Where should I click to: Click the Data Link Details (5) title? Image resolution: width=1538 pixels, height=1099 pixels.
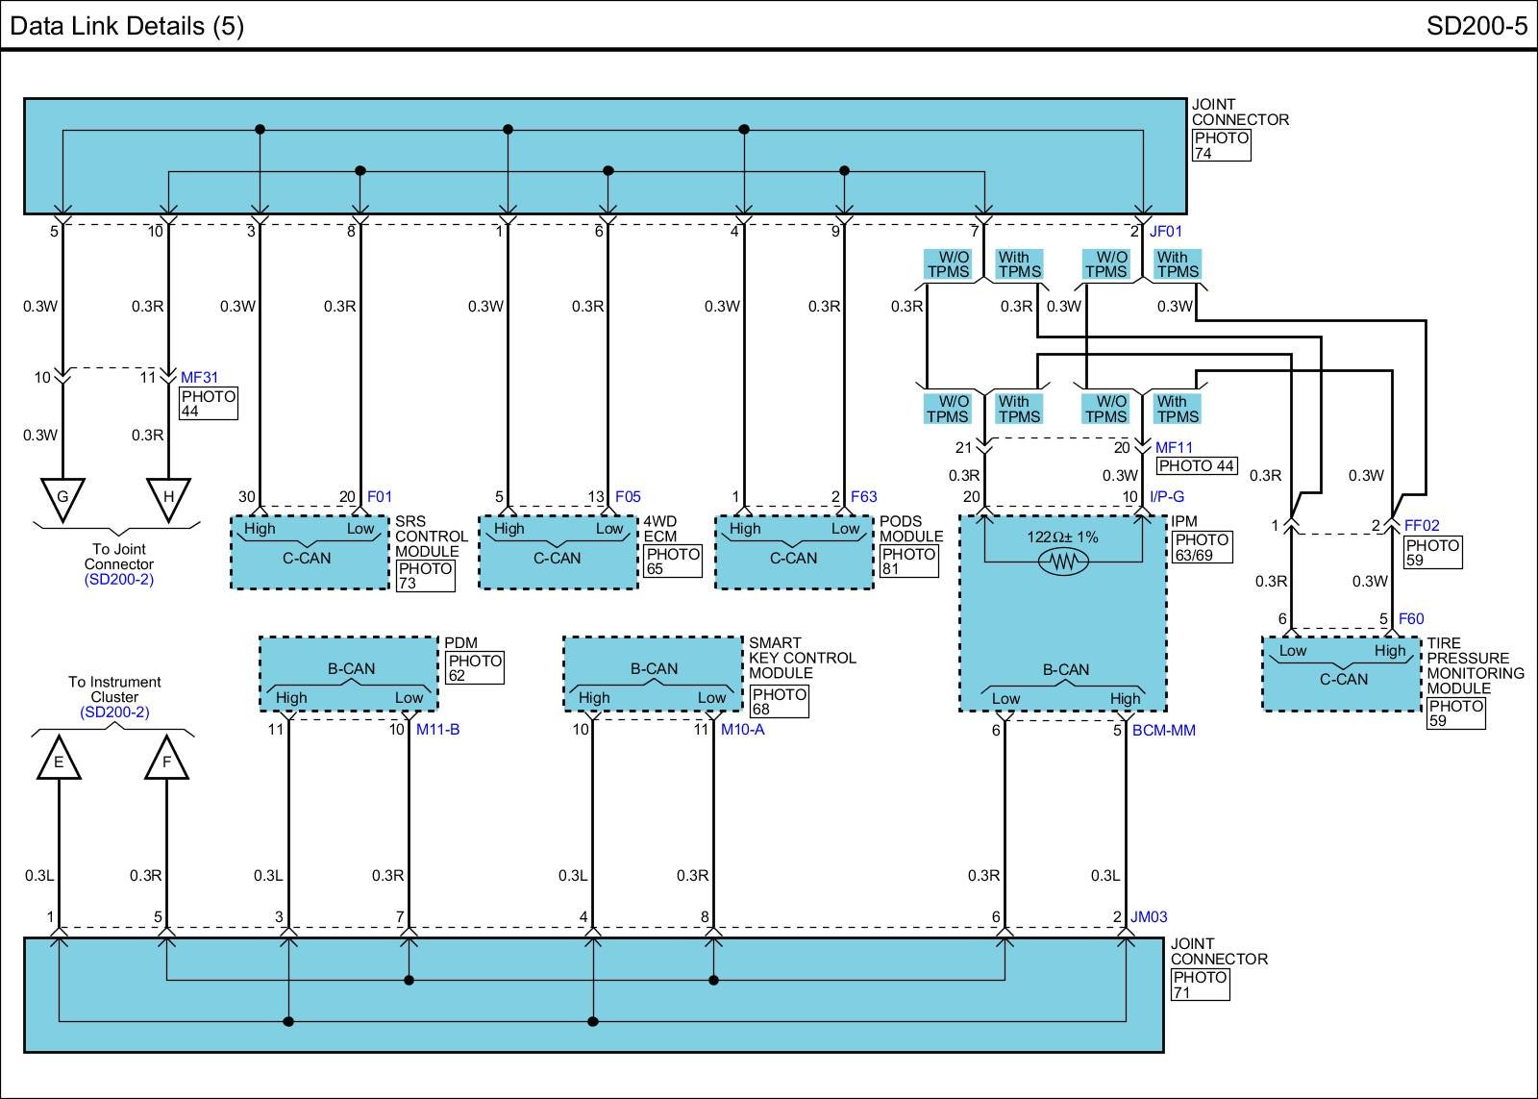click(127, 25)
